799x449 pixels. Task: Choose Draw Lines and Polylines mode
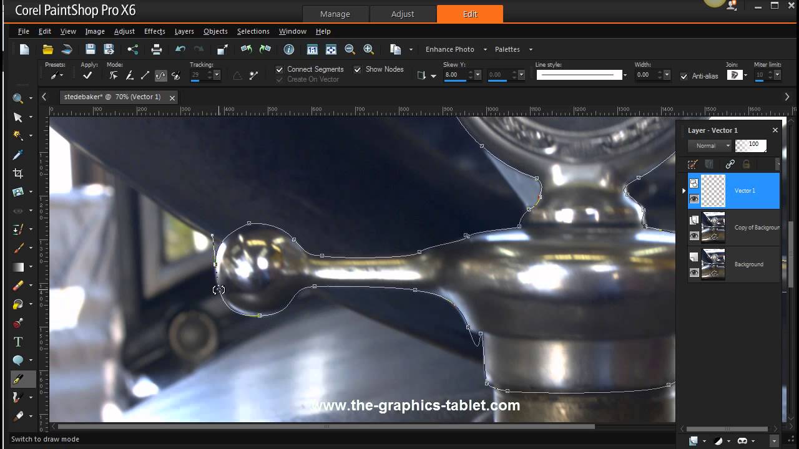[x=145, y=75]
